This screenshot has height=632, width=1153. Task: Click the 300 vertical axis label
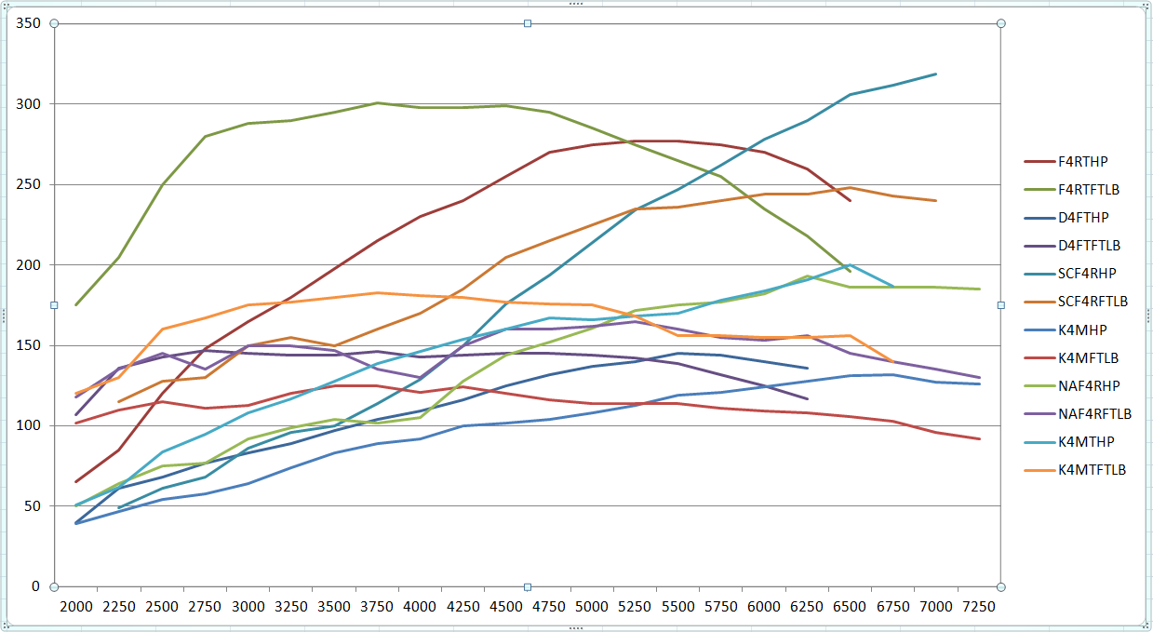coord(29,103)
